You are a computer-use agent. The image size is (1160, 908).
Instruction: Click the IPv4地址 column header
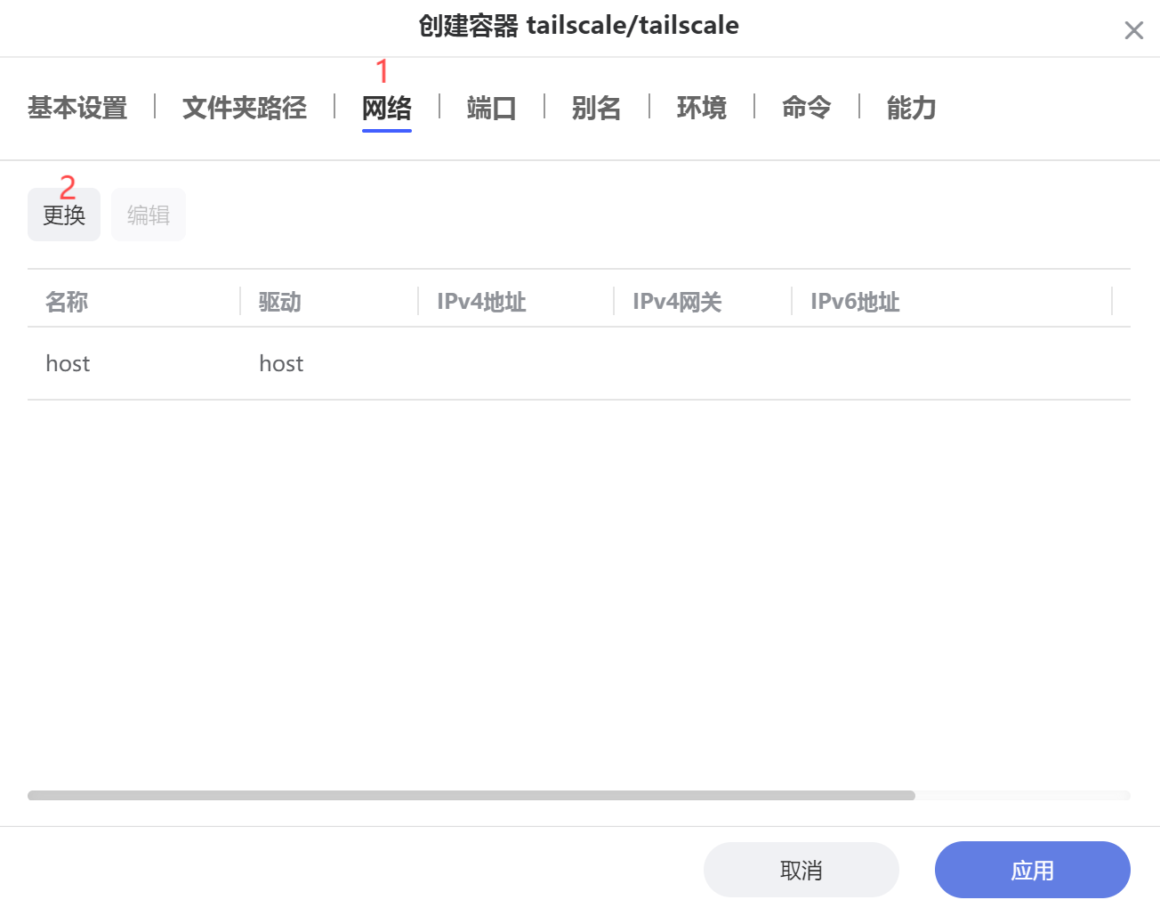481,302
